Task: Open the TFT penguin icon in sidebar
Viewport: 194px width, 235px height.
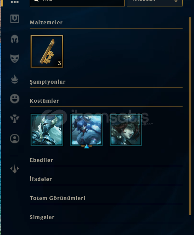Action: coord(14,169)
